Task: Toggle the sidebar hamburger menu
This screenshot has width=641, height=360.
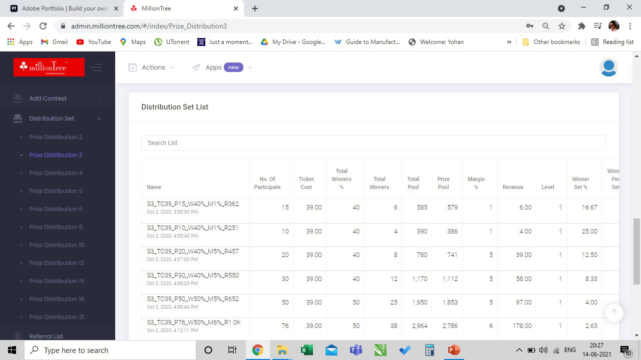Action: [96, 67]
